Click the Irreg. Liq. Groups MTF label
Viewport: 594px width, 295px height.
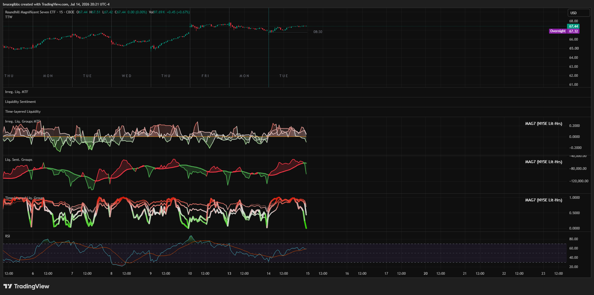23,121
